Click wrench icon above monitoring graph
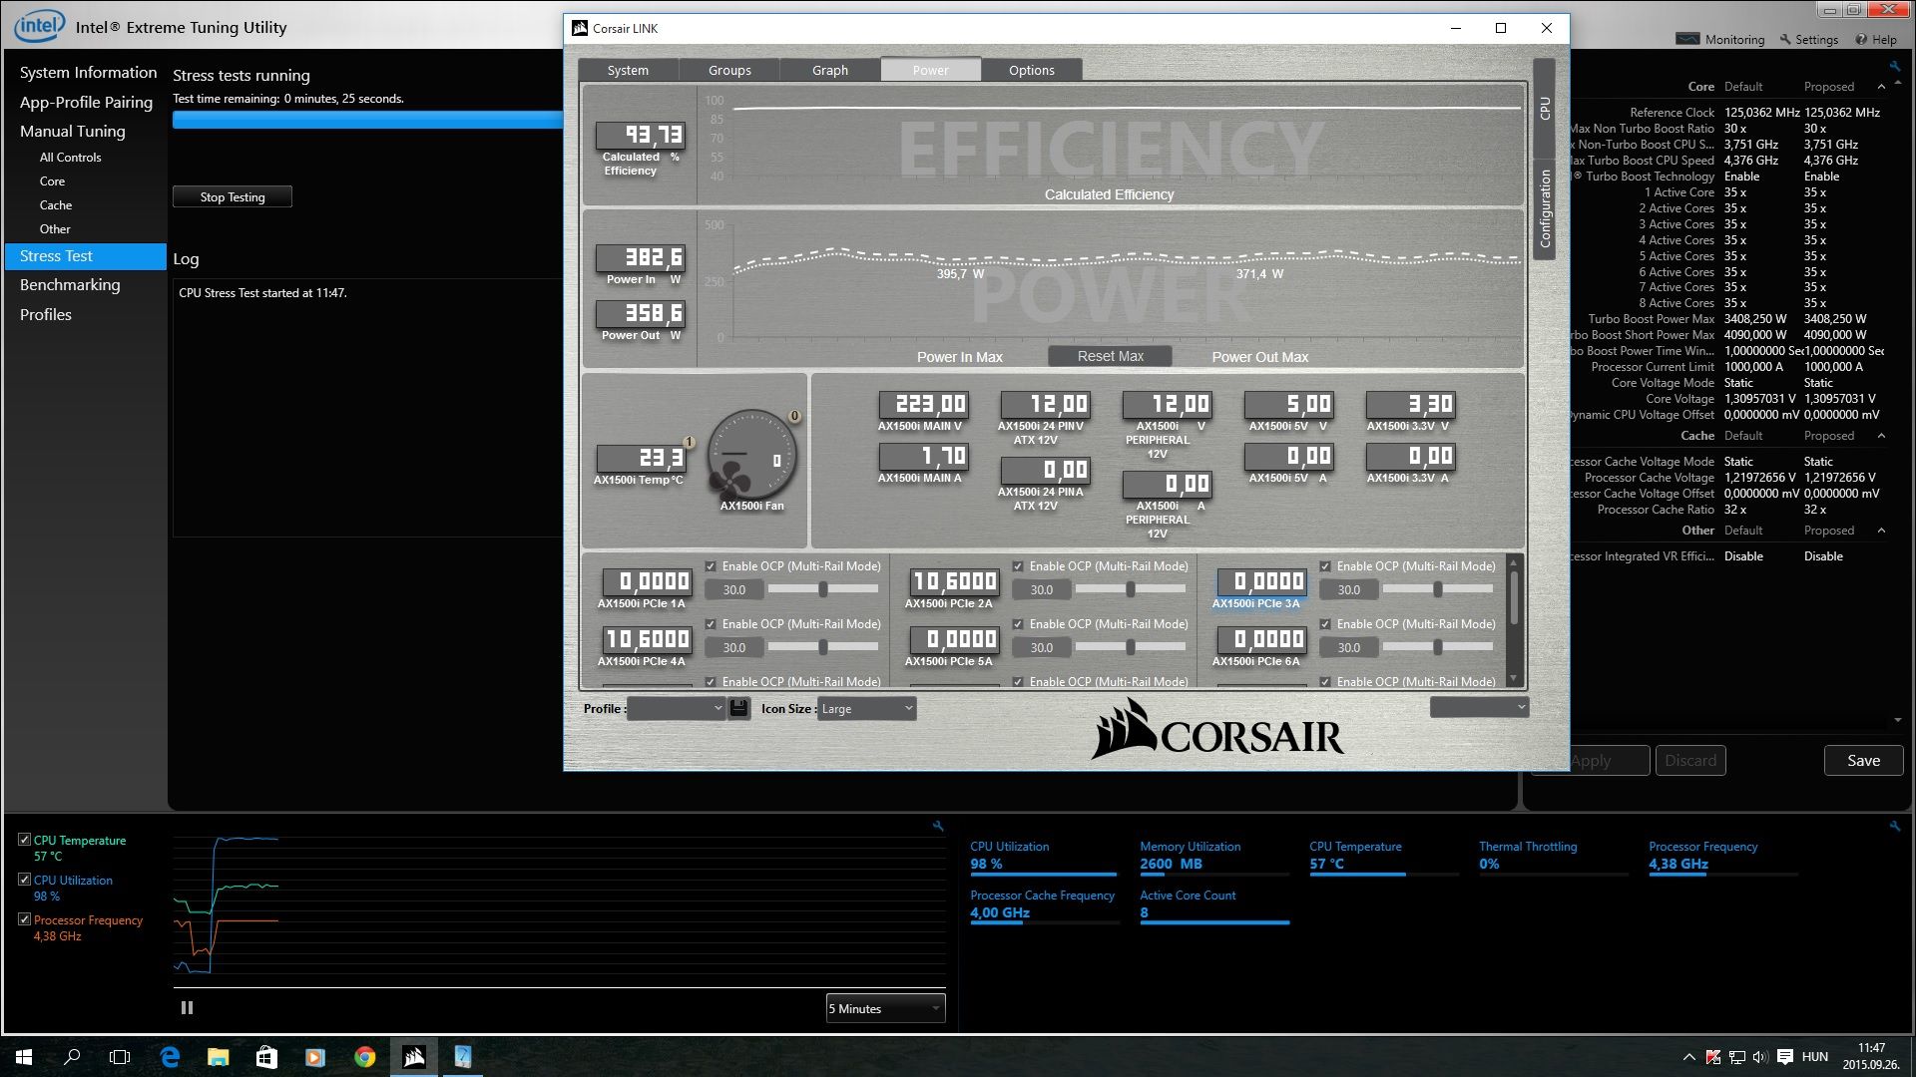This screenshot has width=1916, height=1077. click(938, 826)
